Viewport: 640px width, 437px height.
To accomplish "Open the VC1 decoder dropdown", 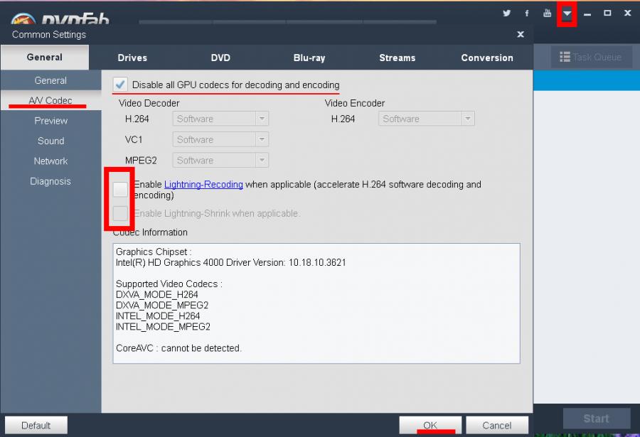I will click(x=220, y=139).
